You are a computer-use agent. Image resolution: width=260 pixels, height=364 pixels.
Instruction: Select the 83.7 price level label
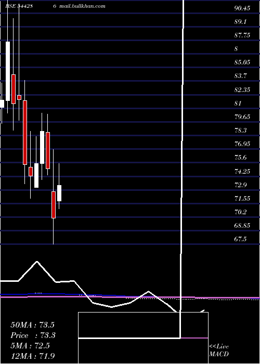pyautogui.click(x=240, y=76)
